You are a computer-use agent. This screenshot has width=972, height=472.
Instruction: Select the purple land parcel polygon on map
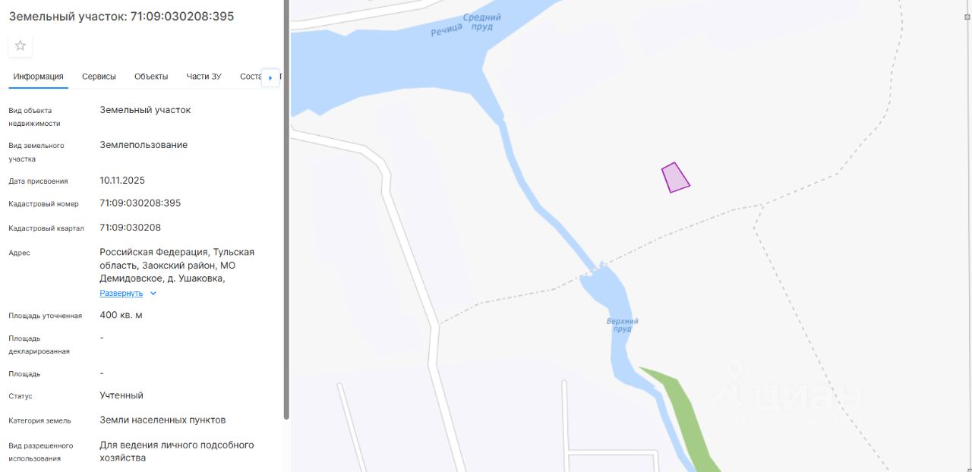coord(674,178)
